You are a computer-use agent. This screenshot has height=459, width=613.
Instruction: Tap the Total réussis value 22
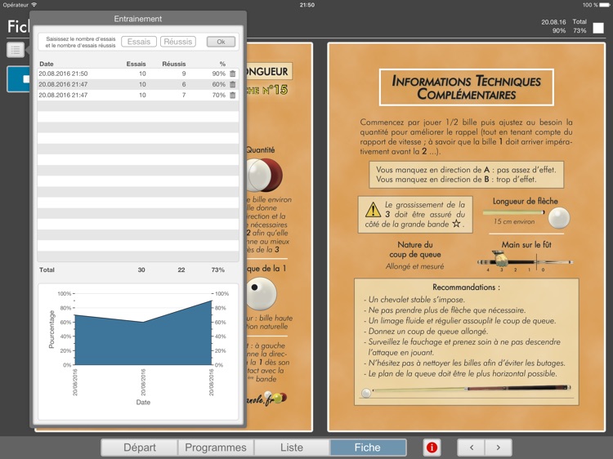(x=181, y=270)
